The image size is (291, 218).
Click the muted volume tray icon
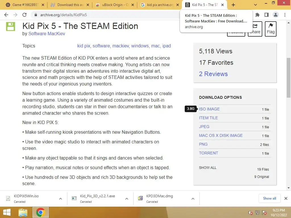pos(251,213)
